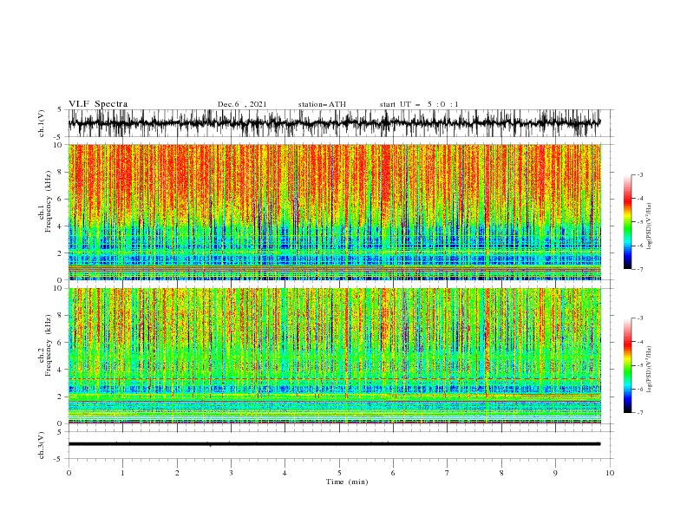Click the time-axis tick label "9"
This screenshot has width=687, height=531.
(x=555, y=473)
